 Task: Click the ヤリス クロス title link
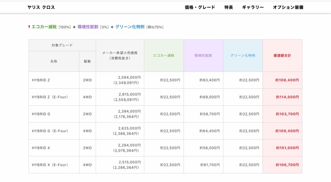[x=41, y=7]
